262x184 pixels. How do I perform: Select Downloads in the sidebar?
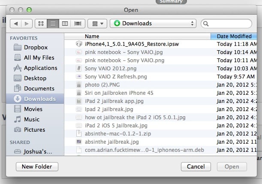pos(35,99)
